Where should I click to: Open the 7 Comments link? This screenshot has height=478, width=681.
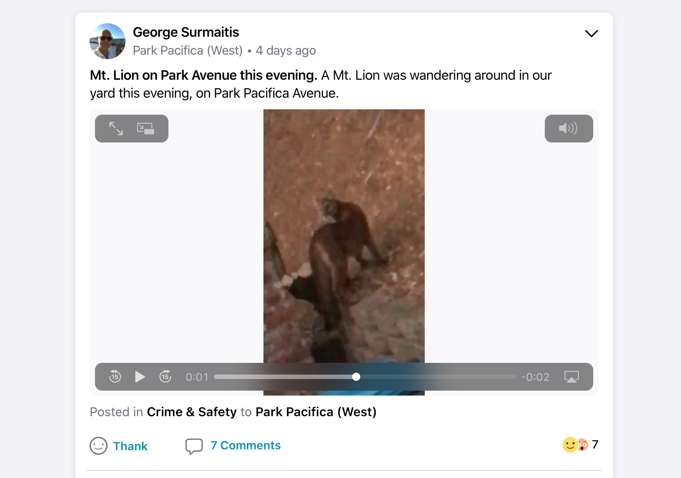246,445
